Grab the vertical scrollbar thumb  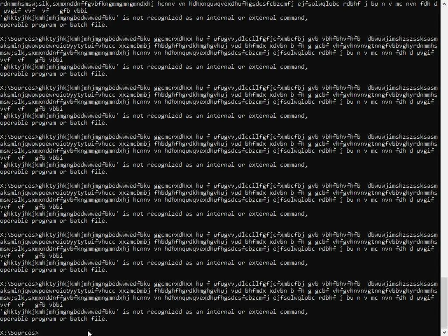(444, 303)
